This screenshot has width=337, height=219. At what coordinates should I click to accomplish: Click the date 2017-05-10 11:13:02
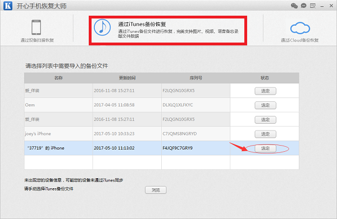pyautogui.click(x=114, y=148)
